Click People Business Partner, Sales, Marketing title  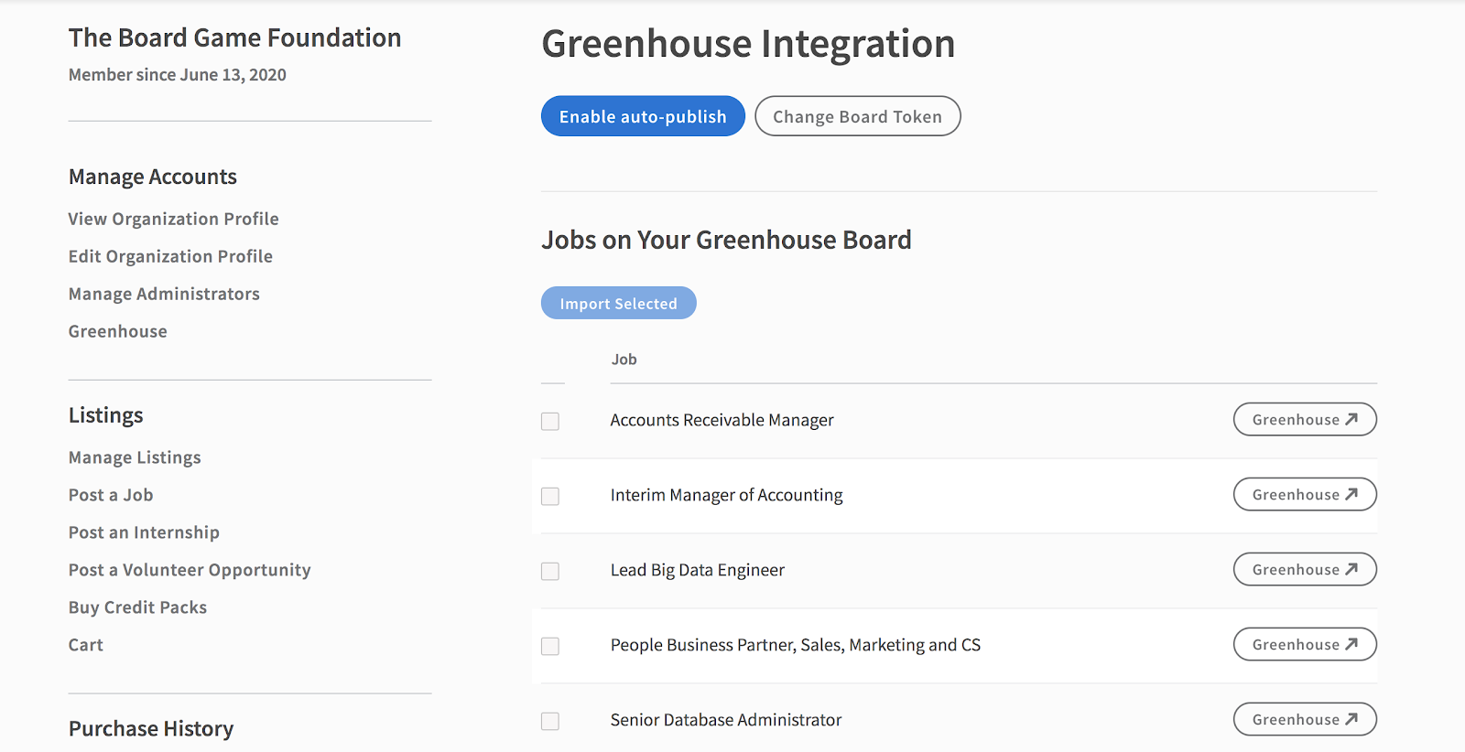click(x=796, y=645)
